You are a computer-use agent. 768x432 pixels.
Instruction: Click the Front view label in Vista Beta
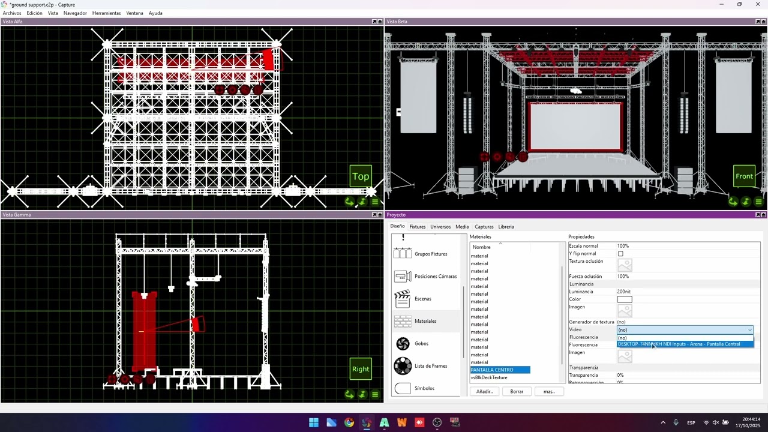(744, 176)
